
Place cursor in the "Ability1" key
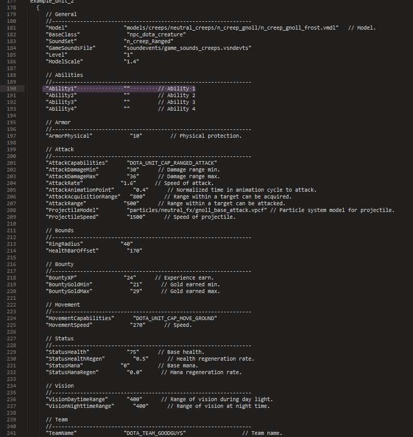(x=61, y=89)
